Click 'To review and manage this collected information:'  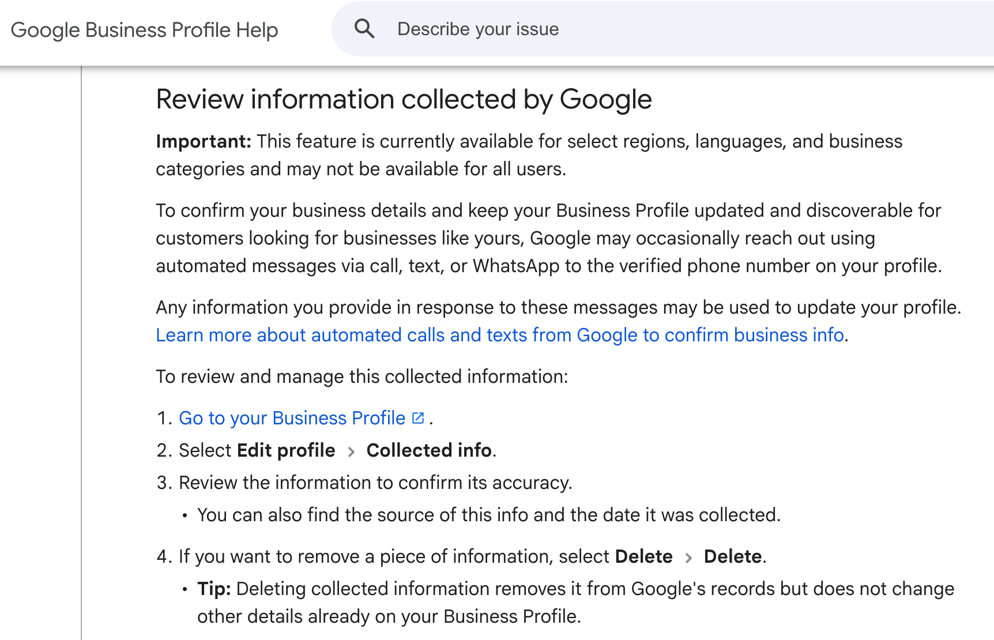pos(362,377)
